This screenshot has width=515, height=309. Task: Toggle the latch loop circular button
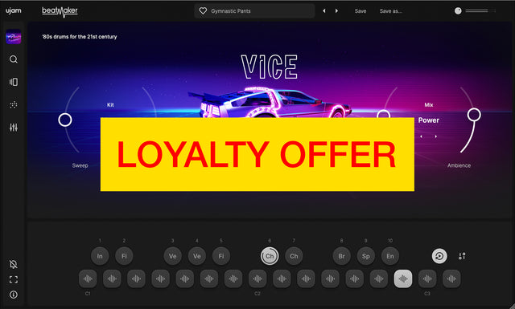coord(439,256)
